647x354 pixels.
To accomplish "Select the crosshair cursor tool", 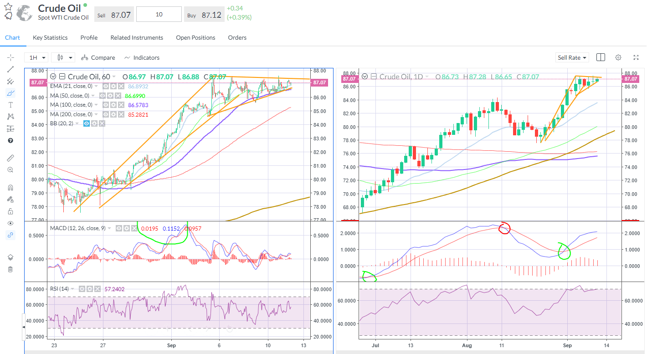I will [x=10, y=57].
